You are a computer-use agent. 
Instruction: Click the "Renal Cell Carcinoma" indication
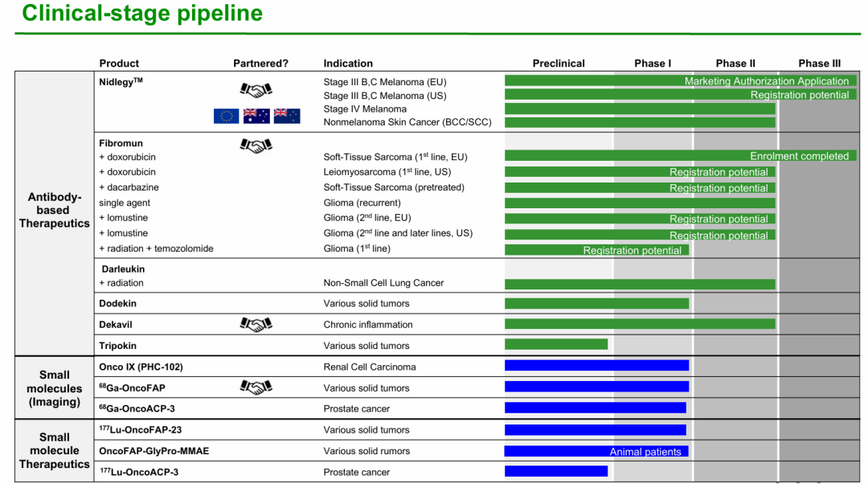[370, 367]
